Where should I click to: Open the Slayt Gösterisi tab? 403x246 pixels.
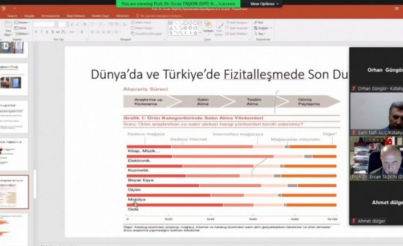[x=76, y=16]
